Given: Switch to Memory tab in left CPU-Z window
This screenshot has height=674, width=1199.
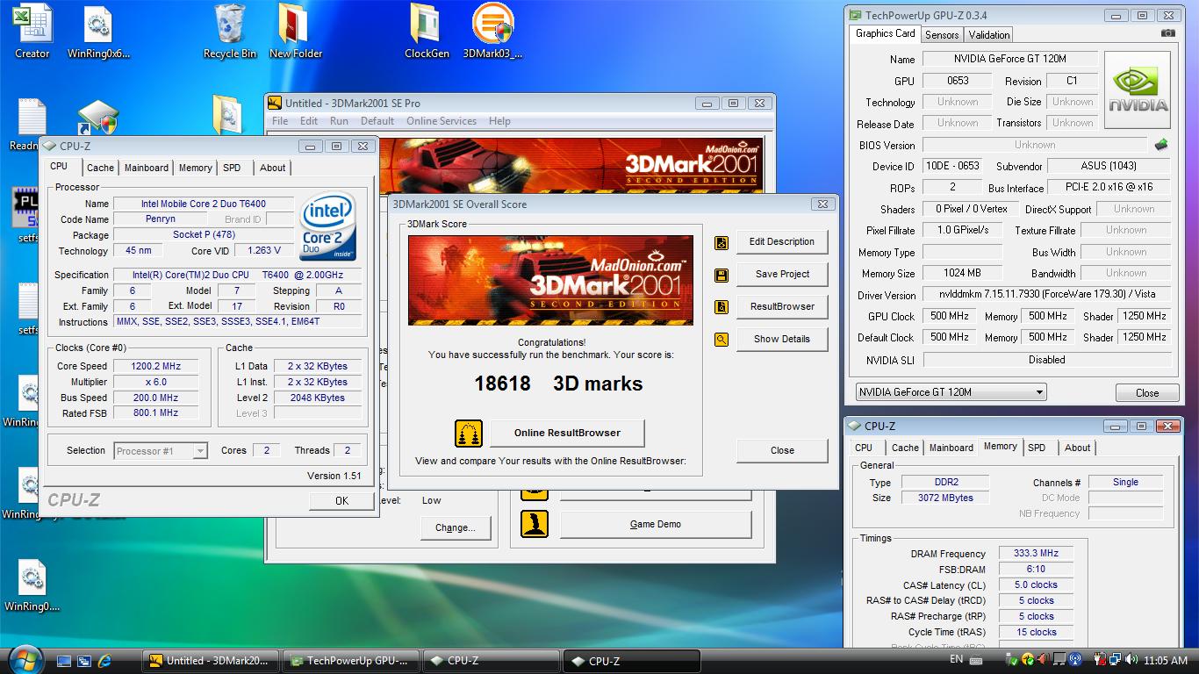Looking at the screenshot, I should pyautogui.click(x=195, y=168).
